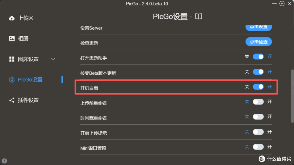
Task: Open the documentation book icon next to title
Action: pyautogui.click(x=198, y=16)
